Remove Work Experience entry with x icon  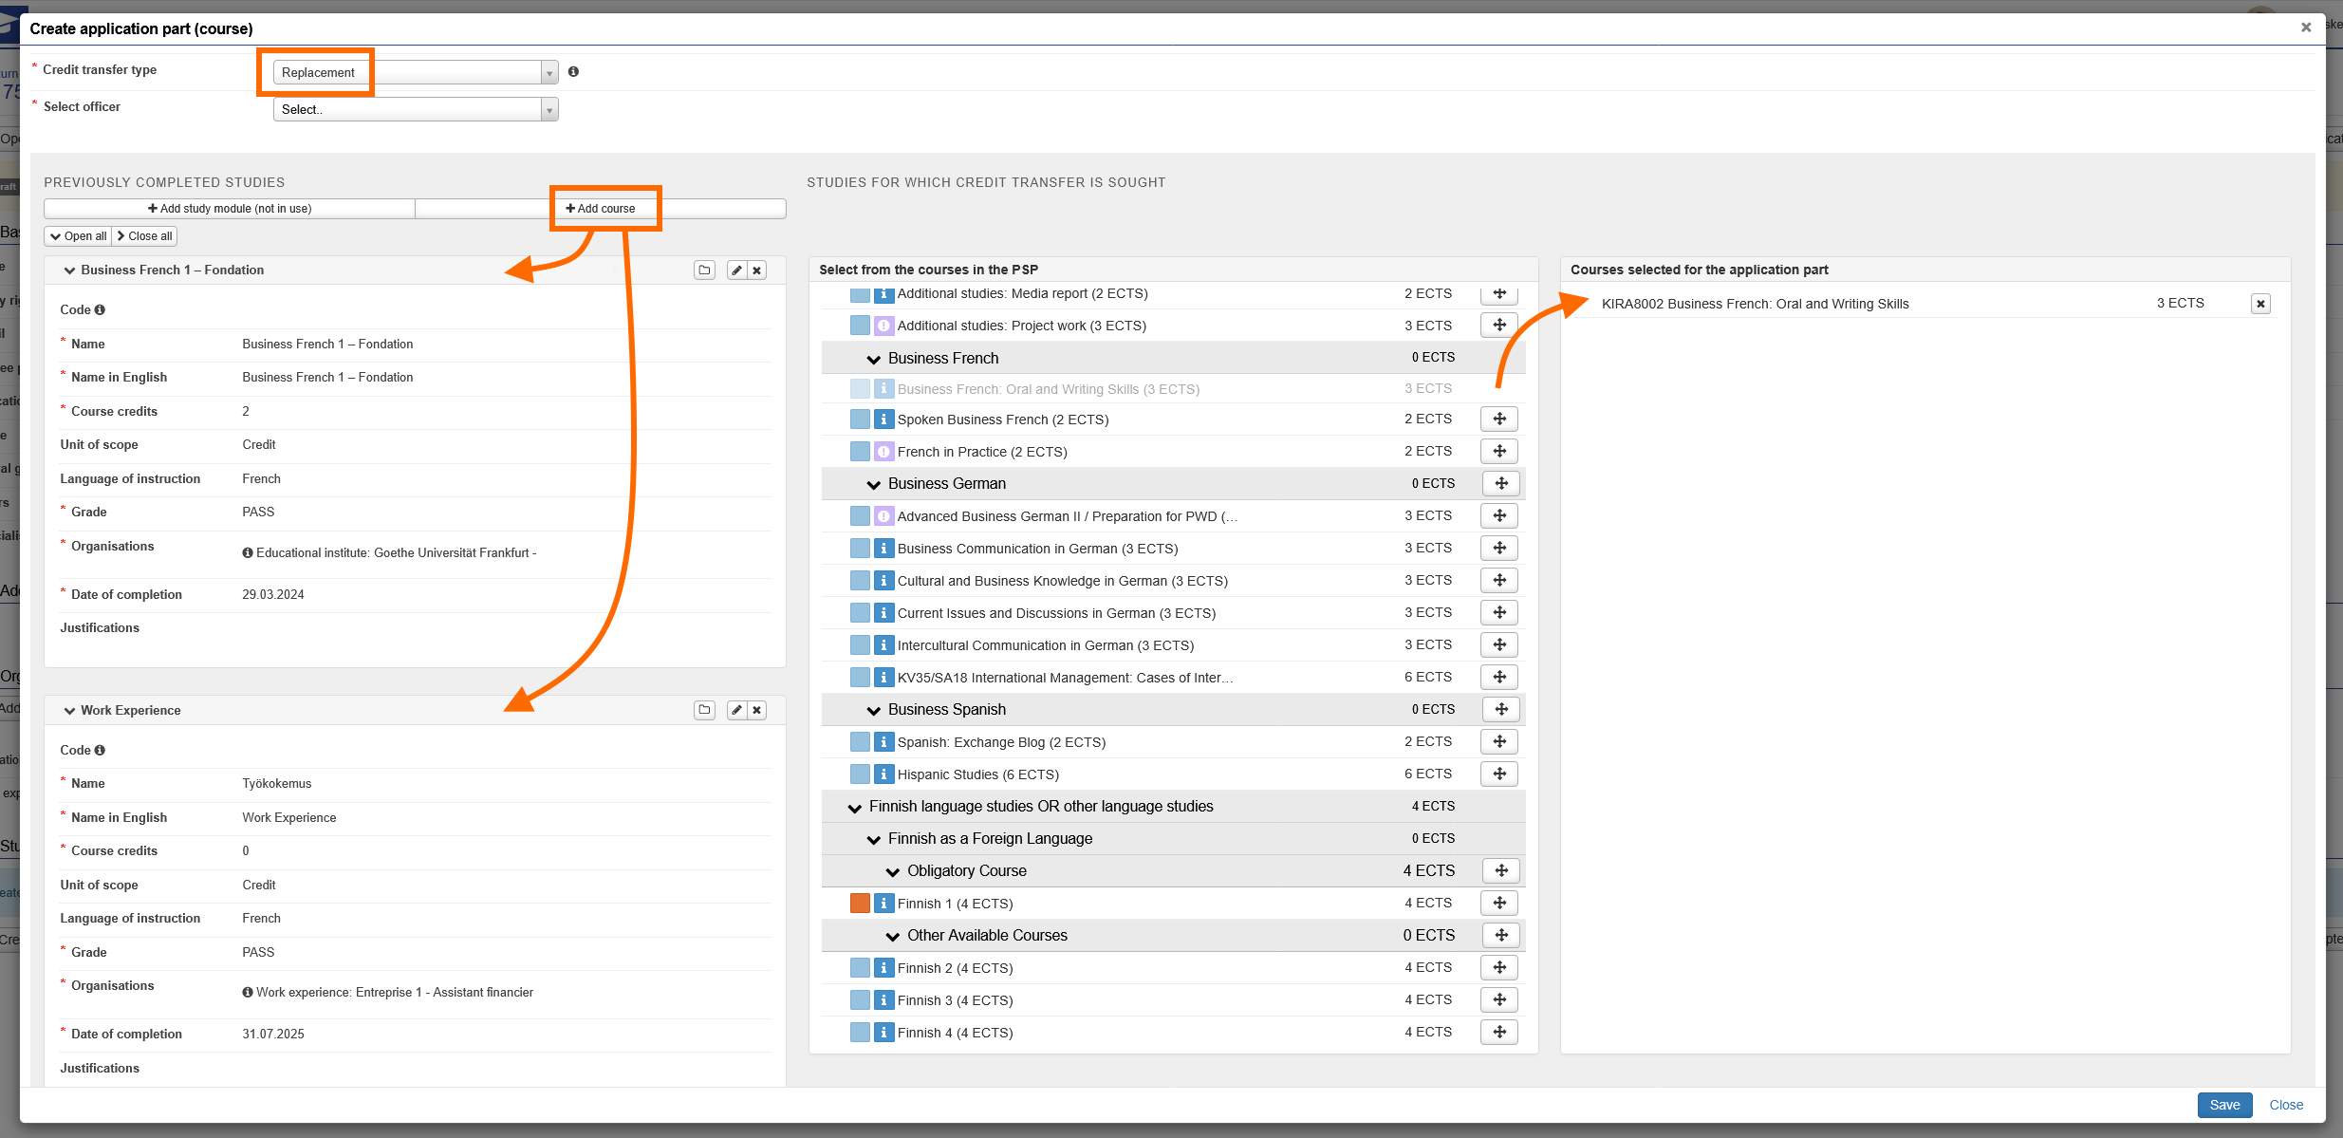point(757,710)
